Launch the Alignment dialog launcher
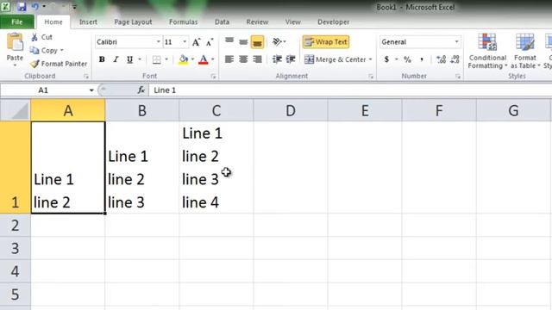 pos(371,77)
